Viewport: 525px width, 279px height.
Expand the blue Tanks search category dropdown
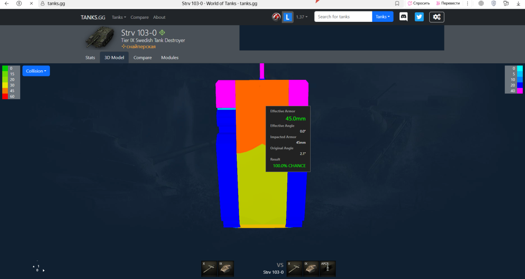[383, 17]
